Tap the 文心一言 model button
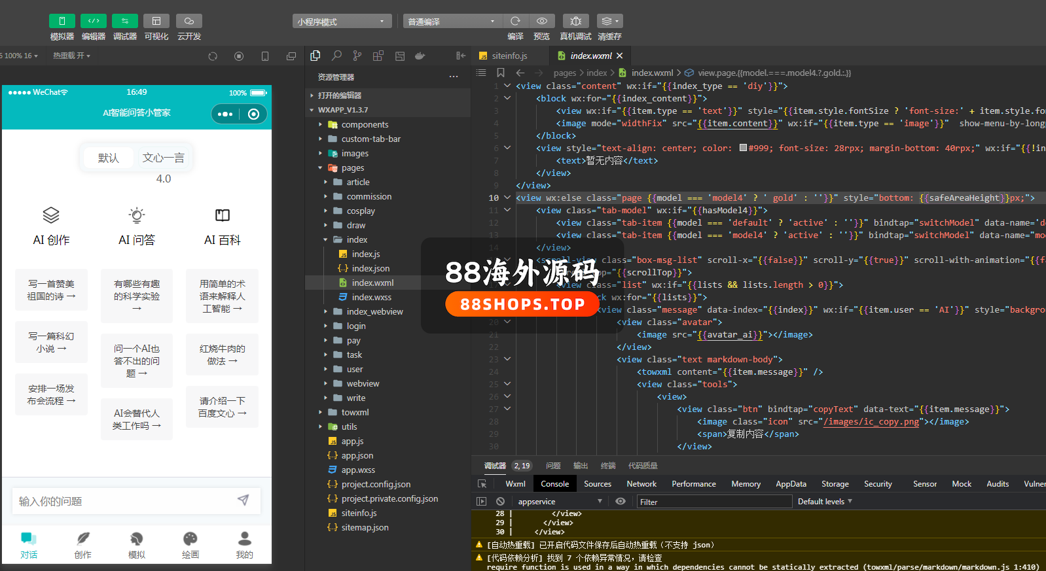 pyautogui.click(x=163, y=158)
